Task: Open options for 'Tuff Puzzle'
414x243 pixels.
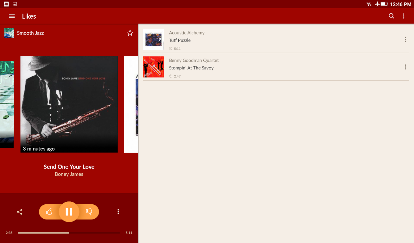Action: [x=405, y=39]
